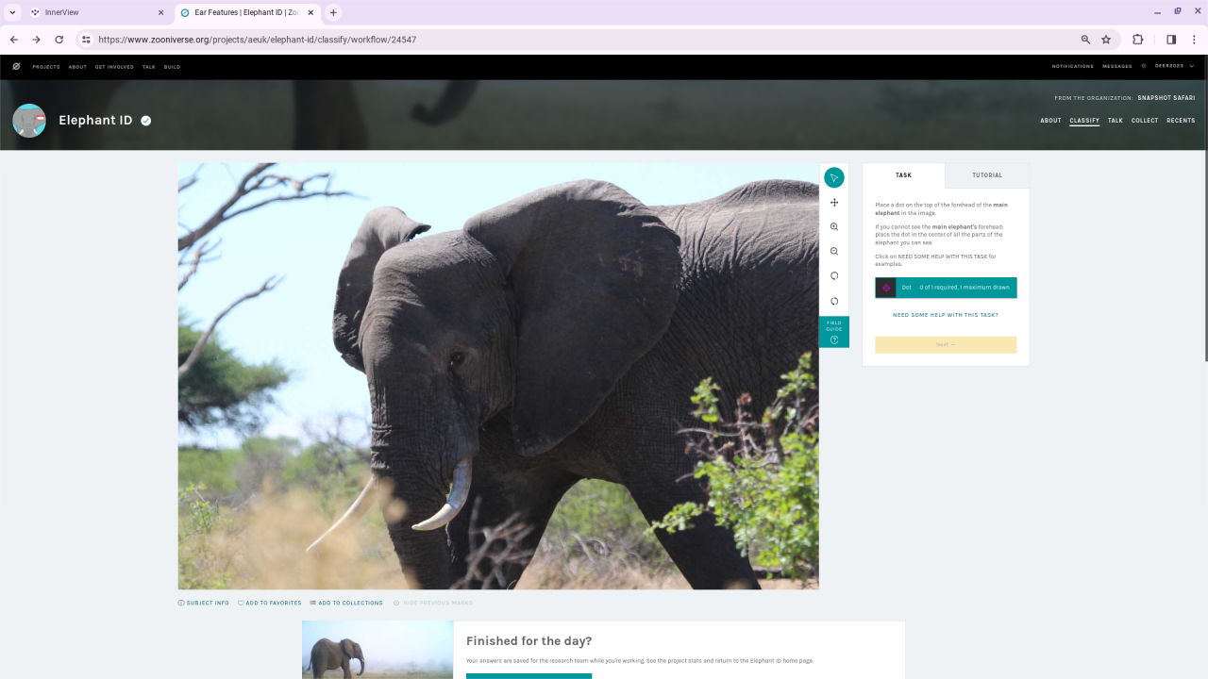Click the page vertical scrollbar
The image size is (1208, 679).
tap(1205, 207)
